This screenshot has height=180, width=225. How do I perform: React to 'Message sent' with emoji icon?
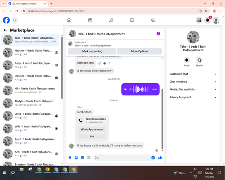coord(99,63)
